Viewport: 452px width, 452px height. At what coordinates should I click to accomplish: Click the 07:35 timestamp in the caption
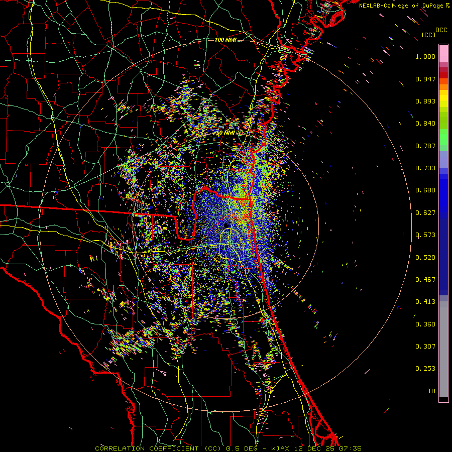[350, 448]
